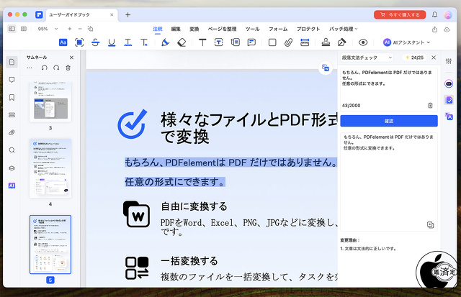Apply strikethrough annotation tool
The image size is (461, 297).
95,42
